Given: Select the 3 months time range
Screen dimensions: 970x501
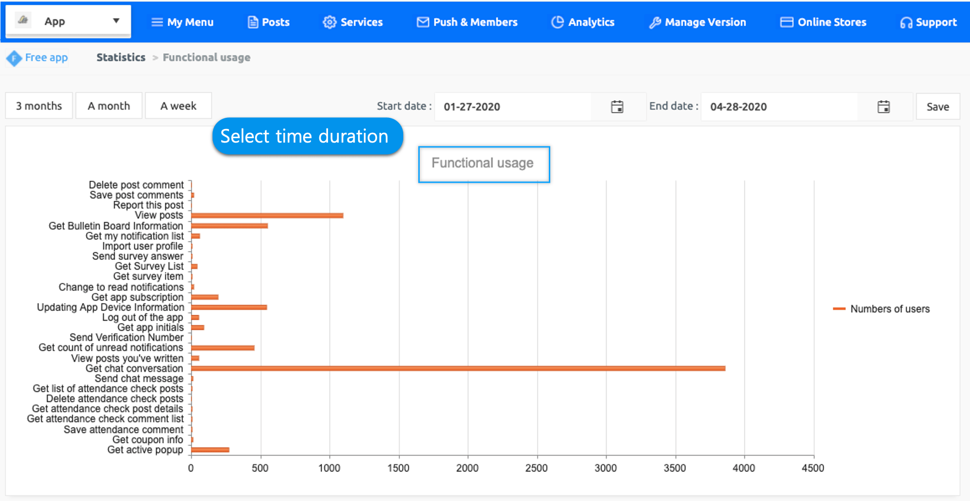Looking at the screenshot, I should click(x=39, y=106).
